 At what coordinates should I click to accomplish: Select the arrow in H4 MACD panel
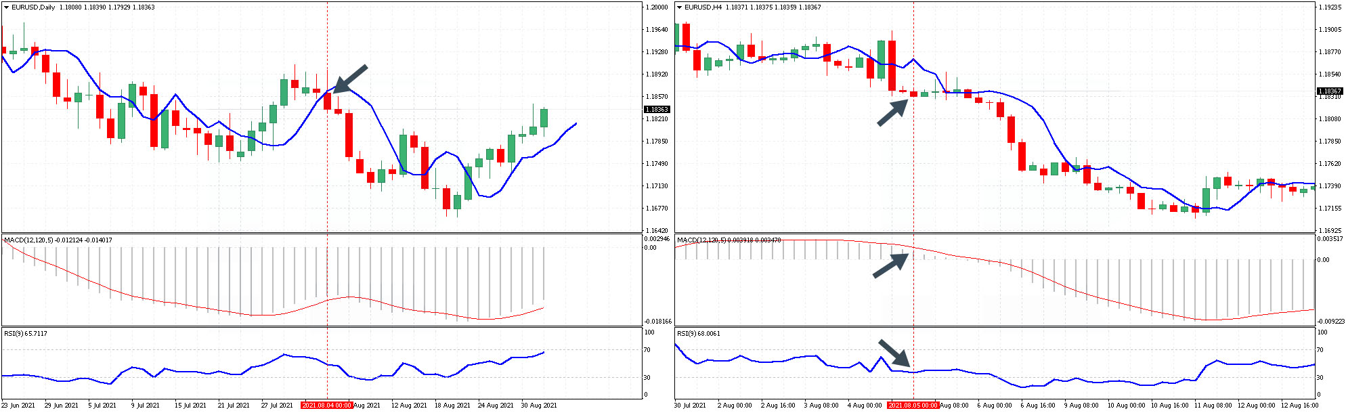(890, 265)
